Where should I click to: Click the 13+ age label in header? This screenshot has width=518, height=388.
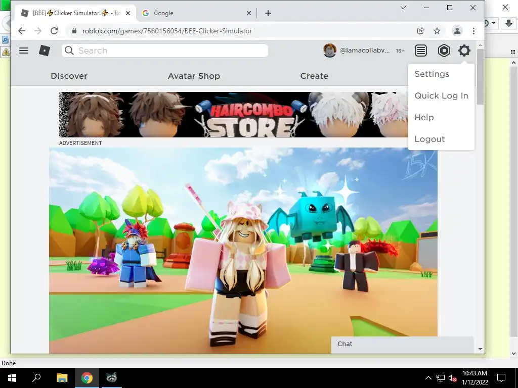point(400,51)
